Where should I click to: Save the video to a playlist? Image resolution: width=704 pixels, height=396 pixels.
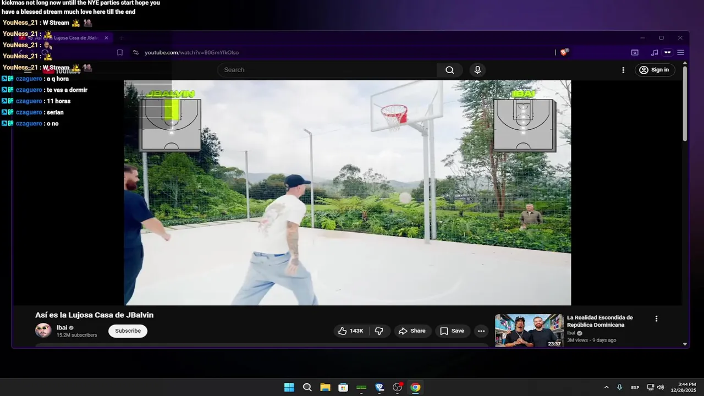(452, 331)
